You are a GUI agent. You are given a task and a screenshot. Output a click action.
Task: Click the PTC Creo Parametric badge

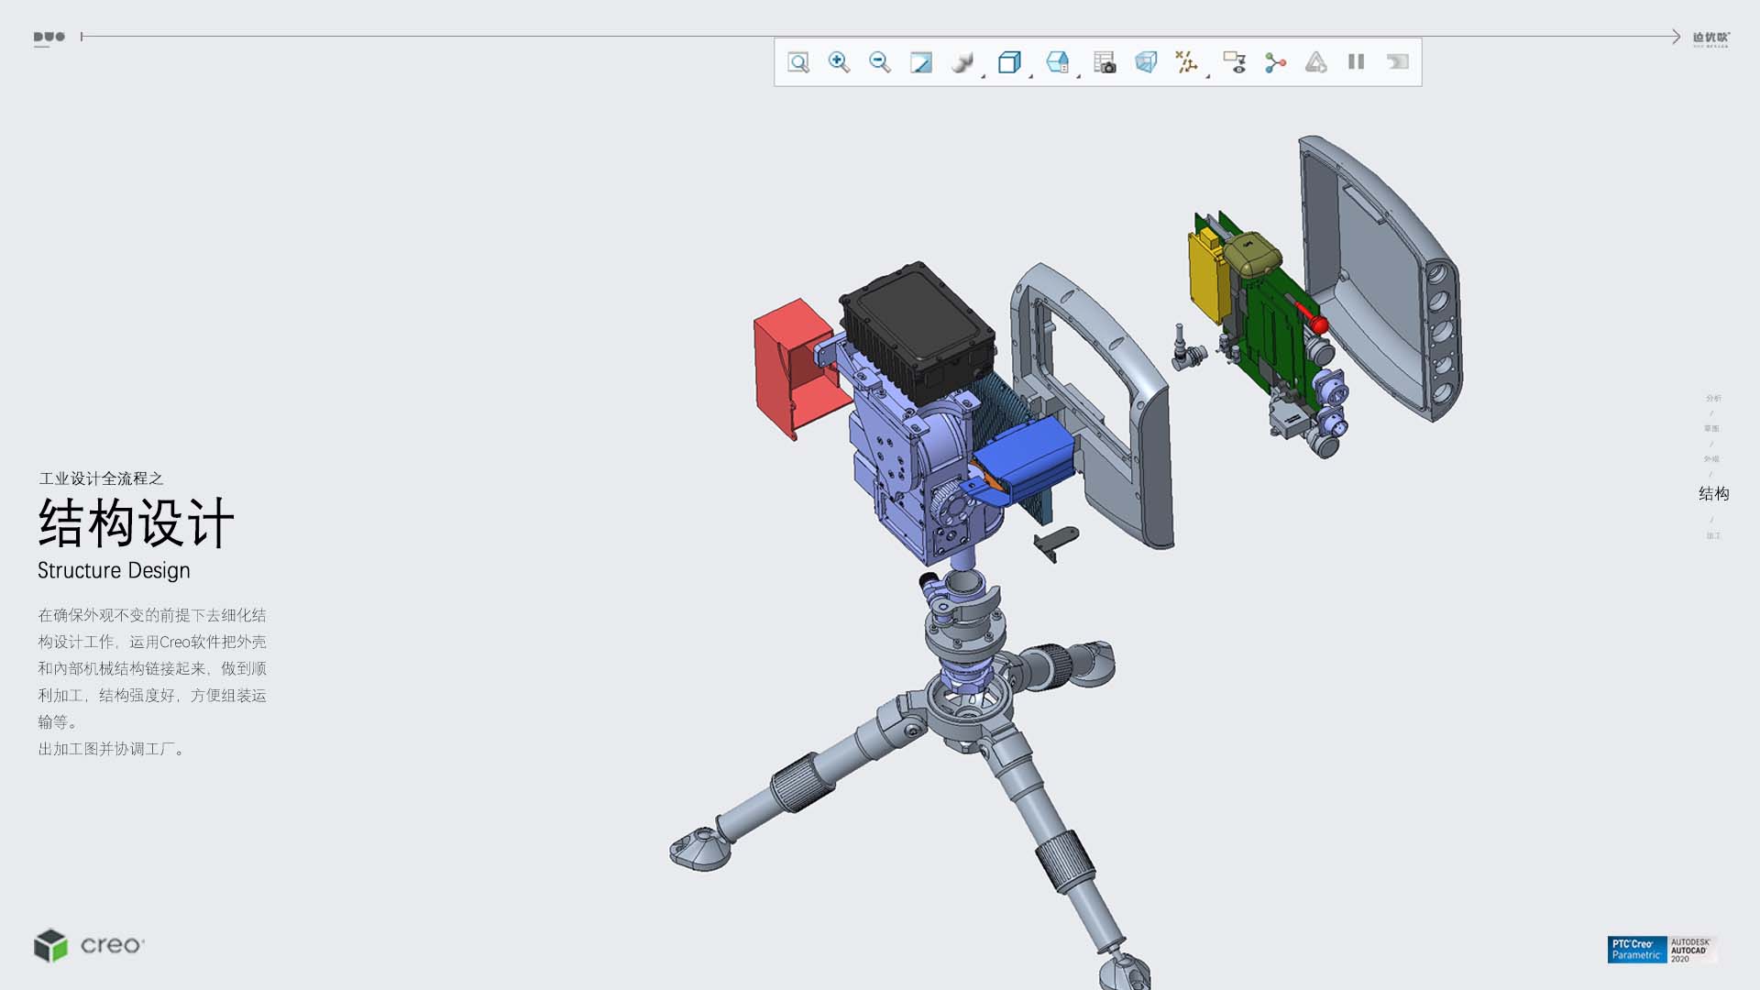tap(1636, 950)
